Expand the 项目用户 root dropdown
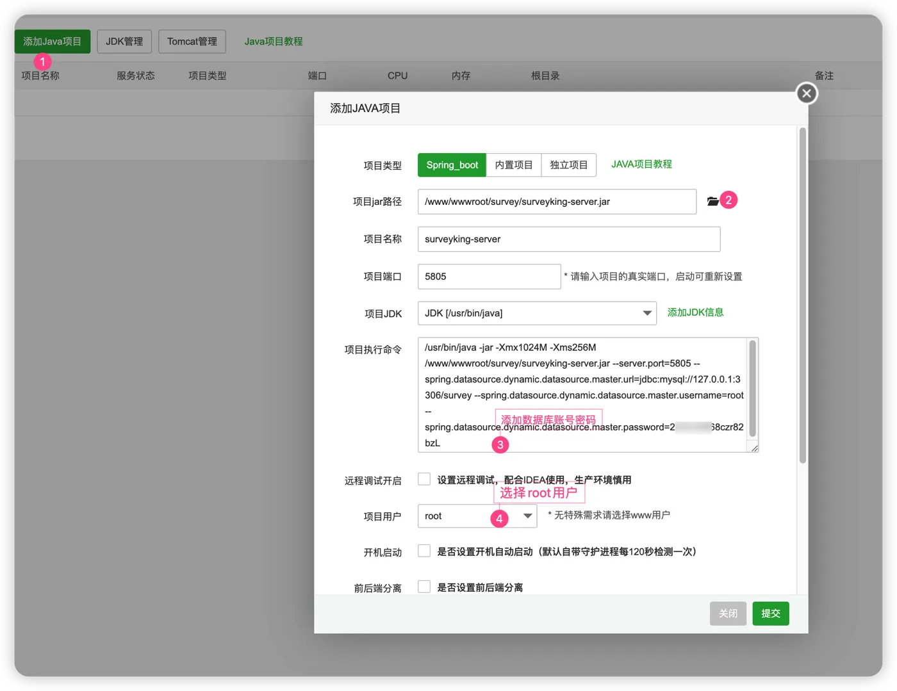897x691 pixels. [x=477, y=516]
